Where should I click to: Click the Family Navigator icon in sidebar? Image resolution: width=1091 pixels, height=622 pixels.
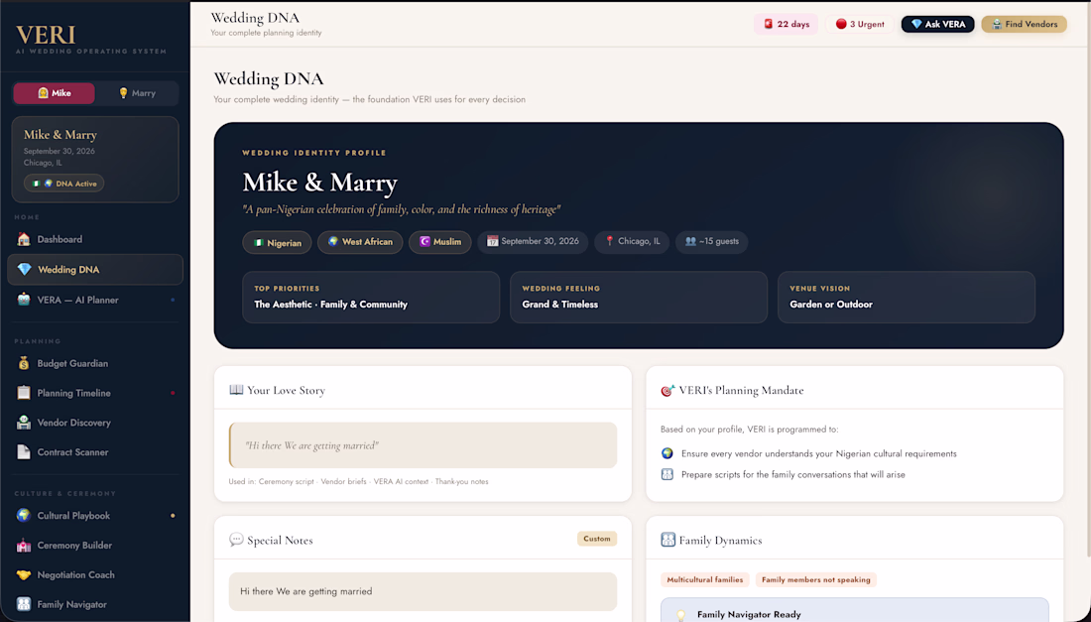click(24, 604)
